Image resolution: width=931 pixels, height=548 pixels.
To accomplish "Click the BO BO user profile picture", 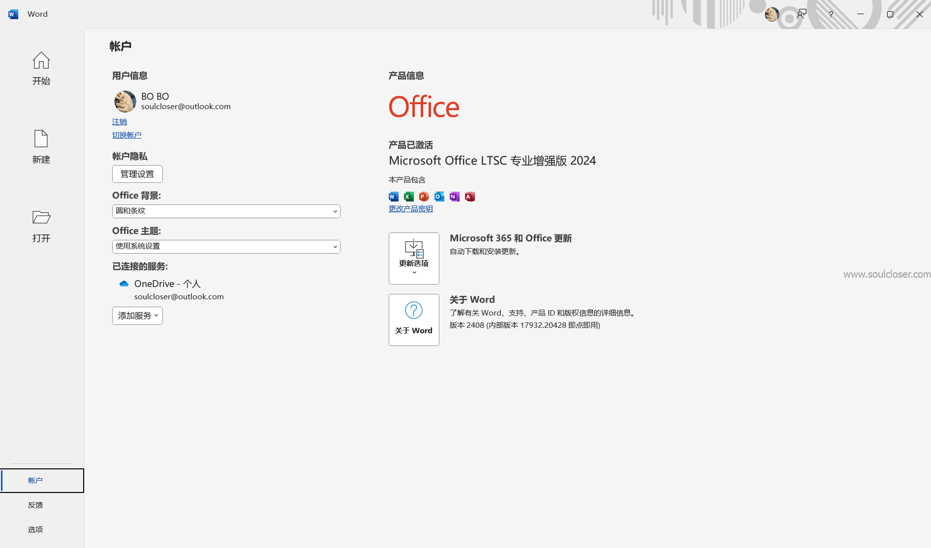I will 125,101.
